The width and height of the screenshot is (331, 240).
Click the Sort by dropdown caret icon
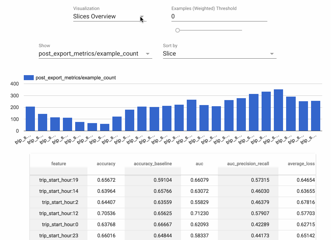click(272, 54)
